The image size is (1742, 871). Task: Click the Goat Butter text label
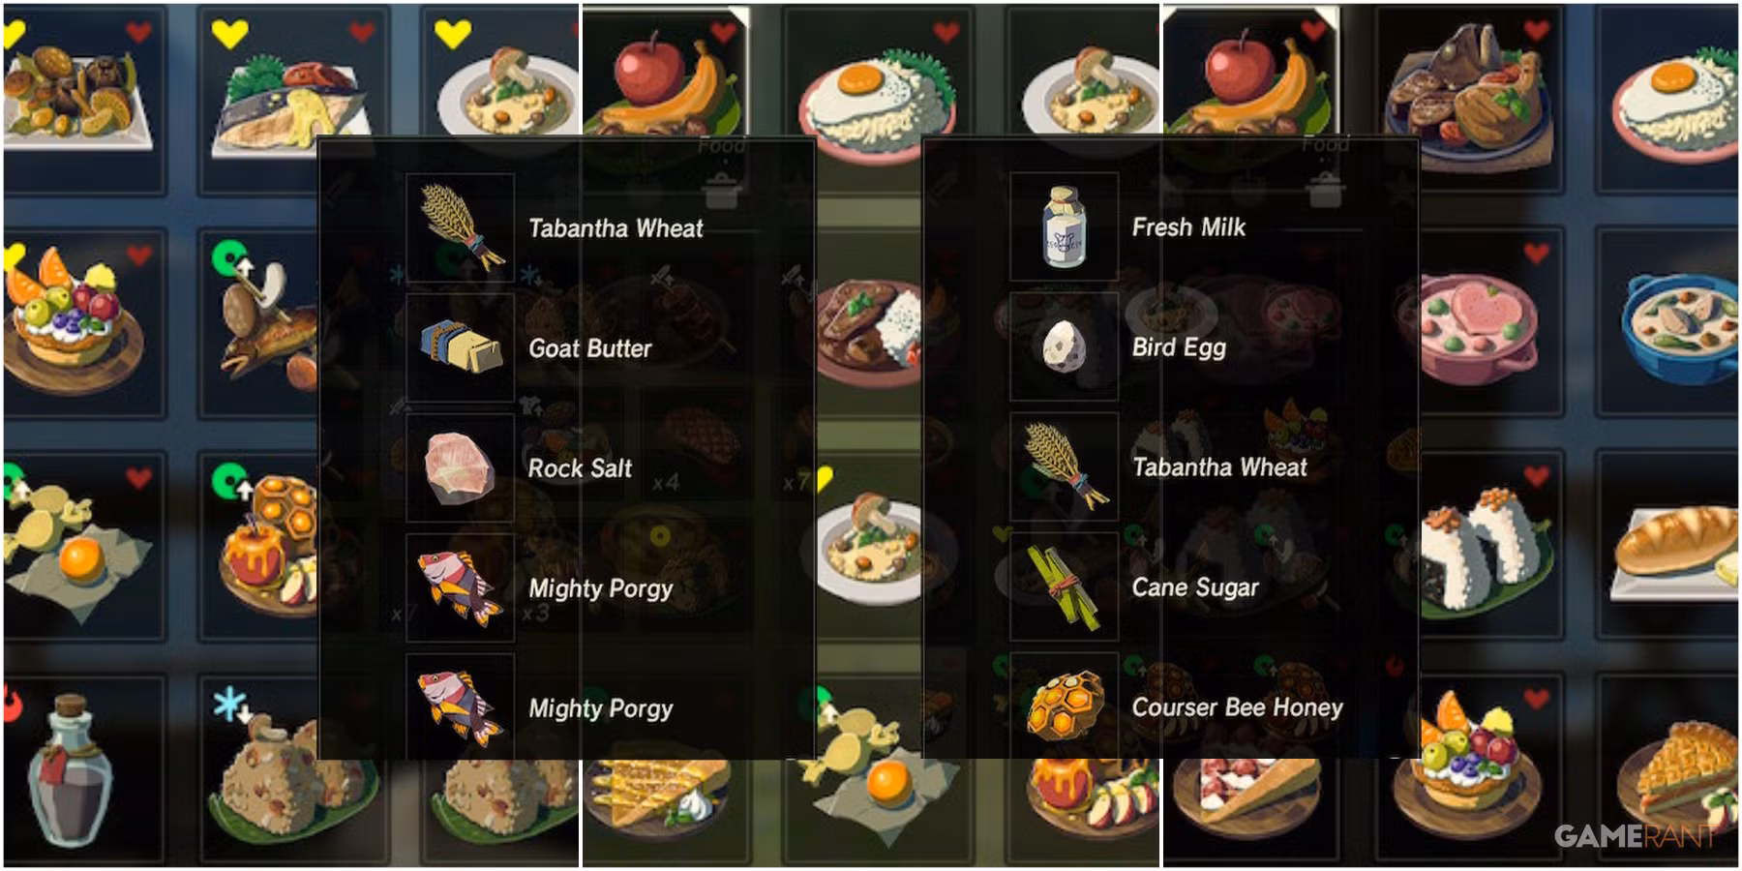pyautogui.click(x=589, y=348)
